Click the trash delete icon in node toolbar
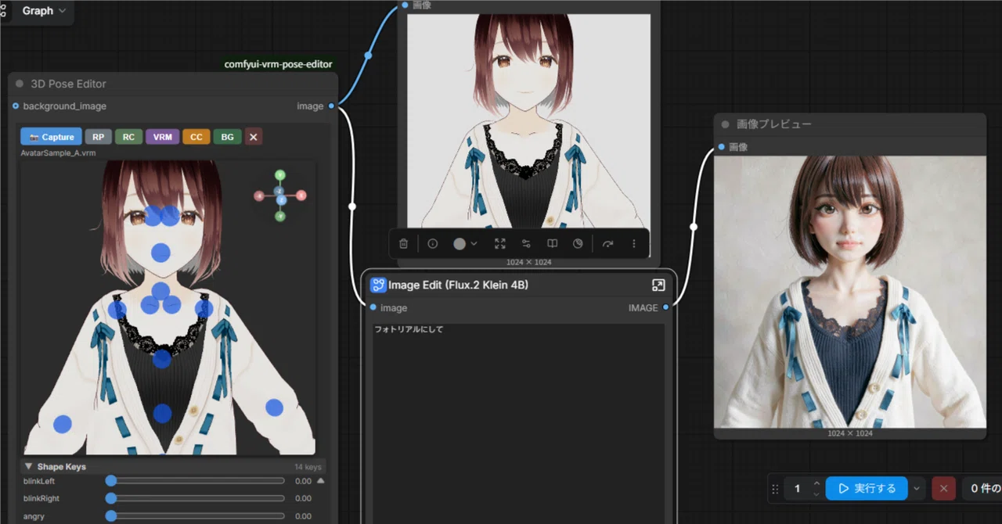The width and height of the screenshot is (1002, 524). coord(403,243)
